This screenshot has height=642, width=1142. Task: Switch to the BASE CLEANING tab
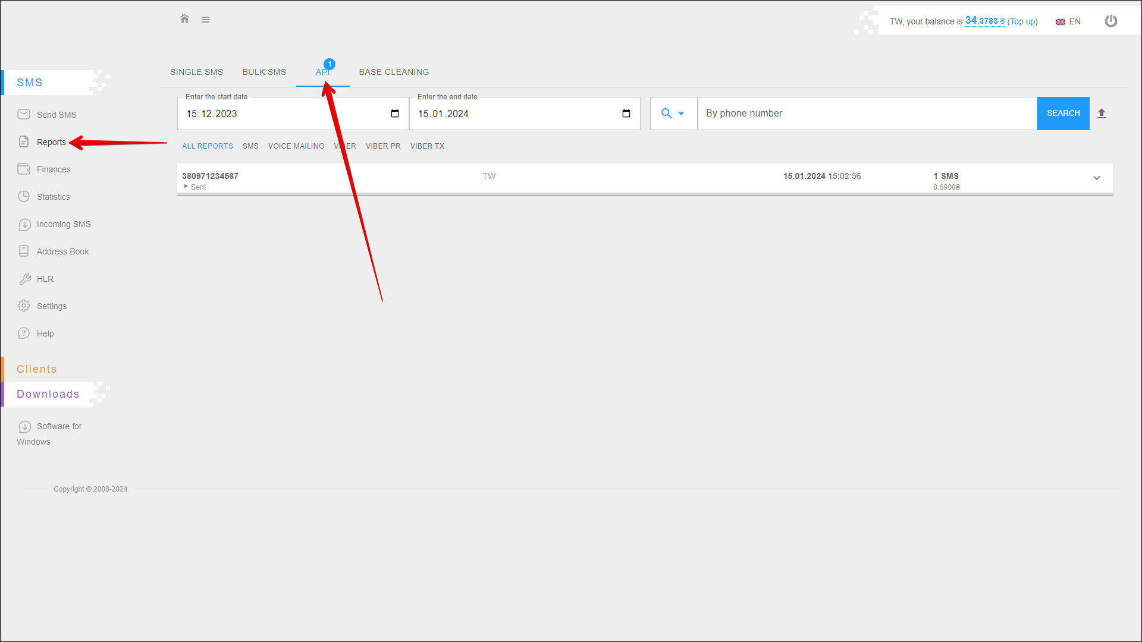394,72
